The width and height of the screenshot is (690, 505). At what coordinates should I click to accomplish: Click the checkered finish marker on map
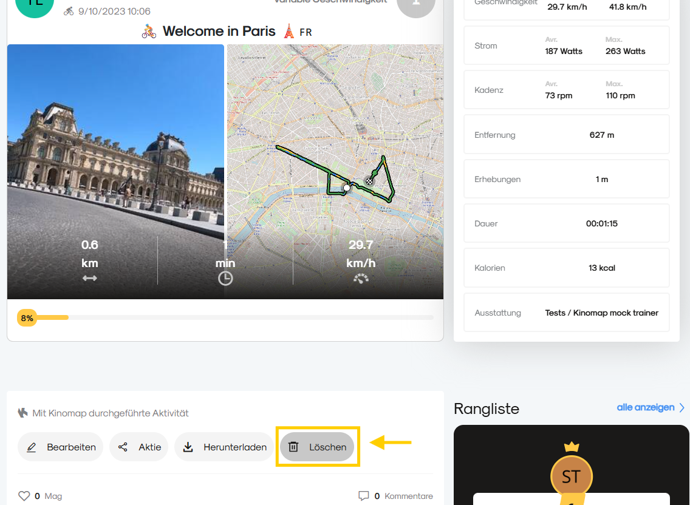click(370, 181)
